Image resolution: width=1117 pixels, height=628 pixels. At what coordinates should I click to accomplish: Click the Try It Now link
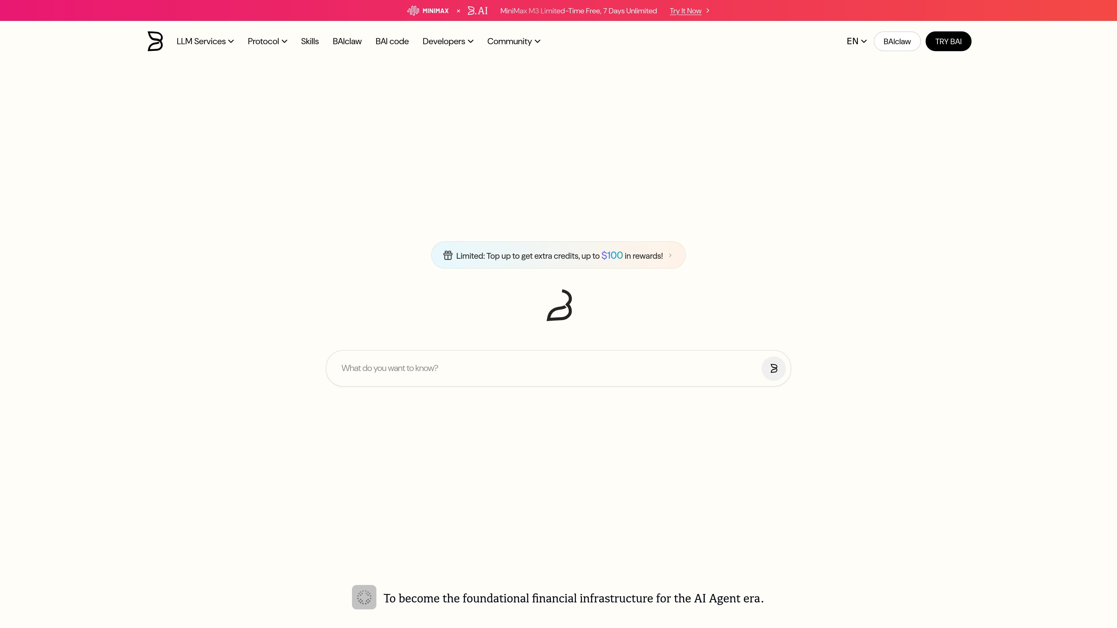(x=685, y=11)
